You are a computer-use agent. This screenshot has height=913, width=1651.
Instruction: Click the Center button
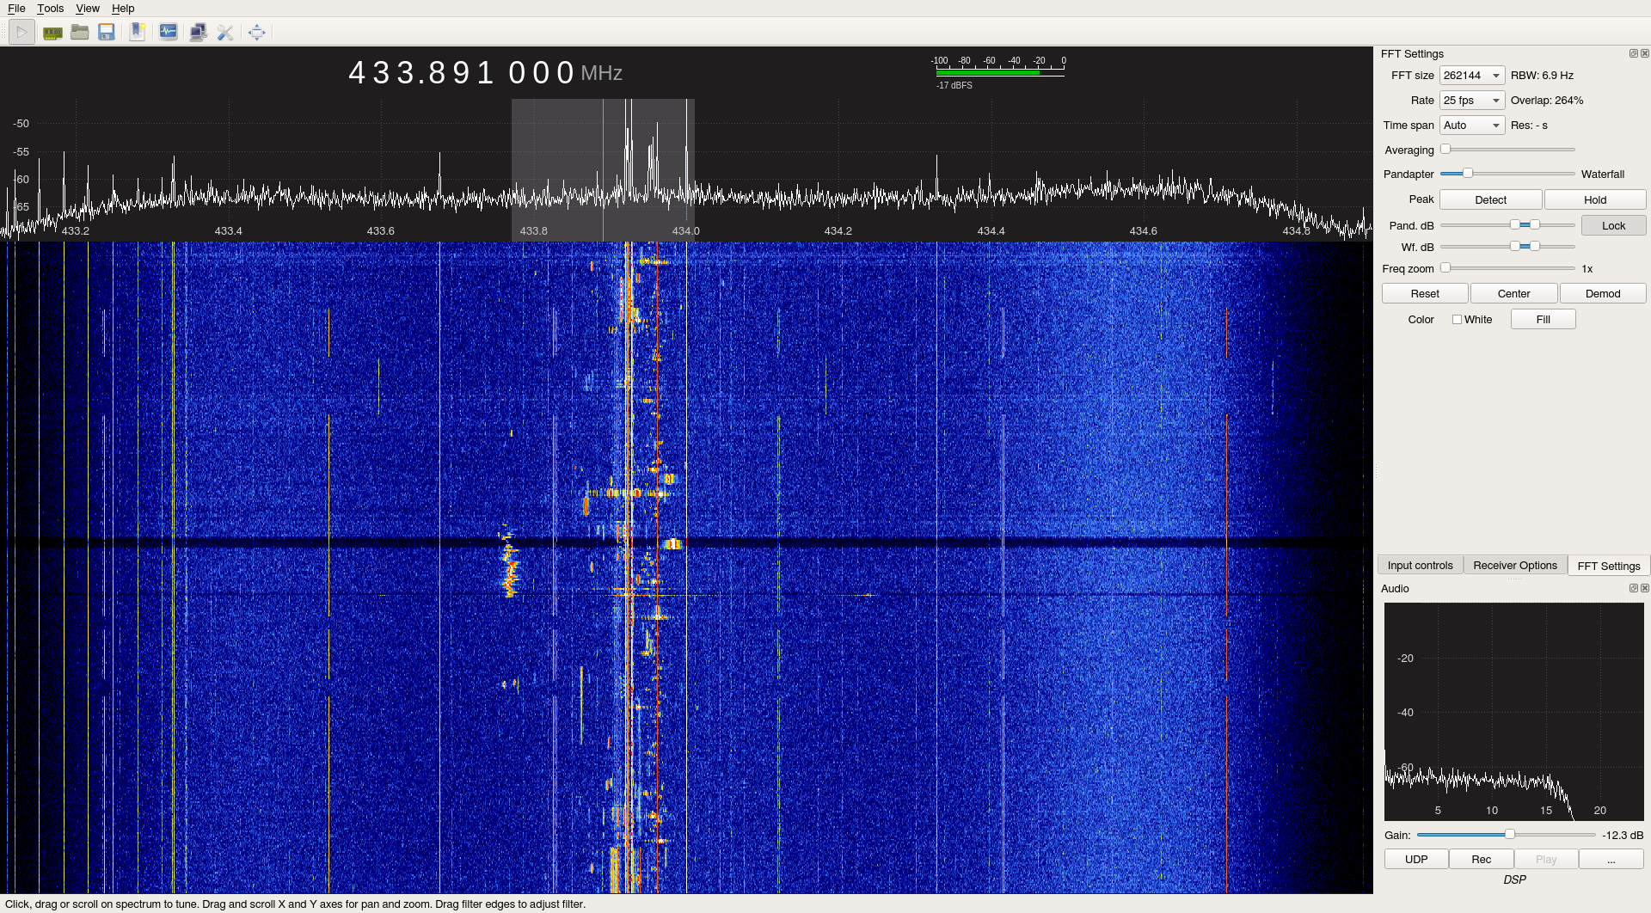click(x=1513, y=293)
